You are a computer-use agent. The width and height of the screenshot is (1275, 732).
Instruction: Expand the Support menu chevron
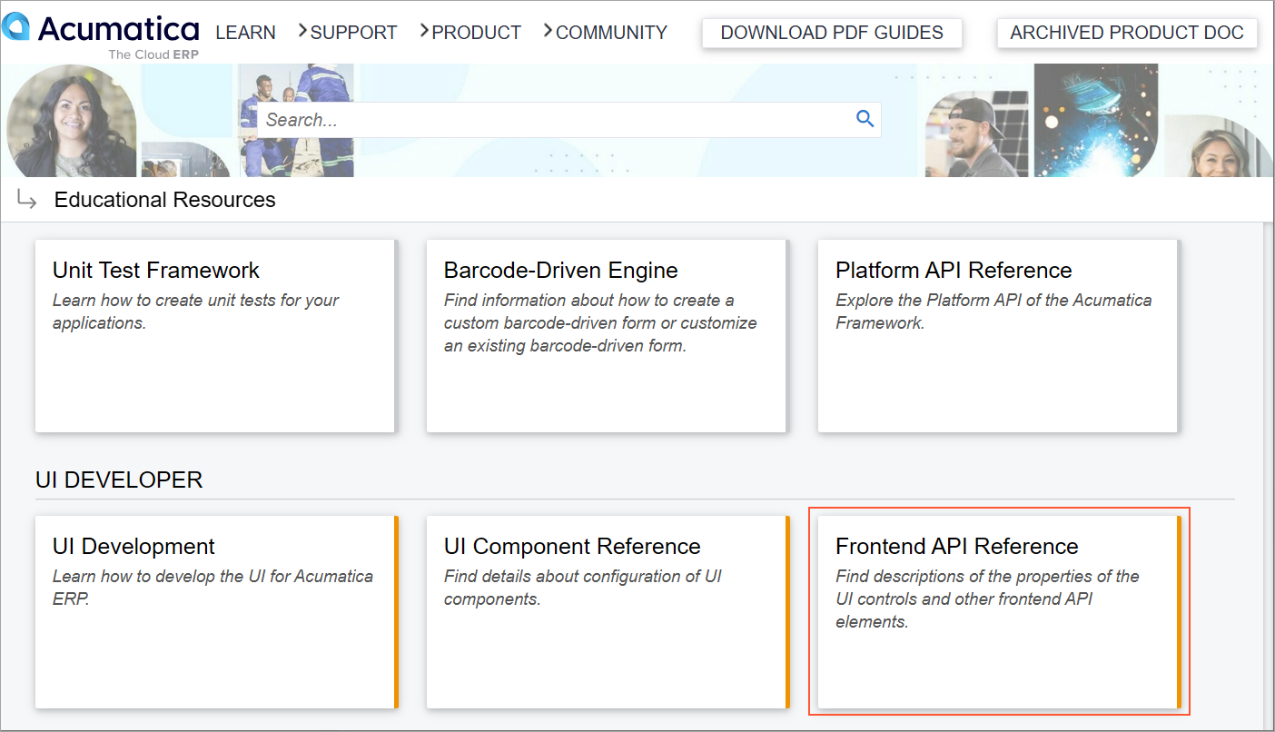(303, 32)
